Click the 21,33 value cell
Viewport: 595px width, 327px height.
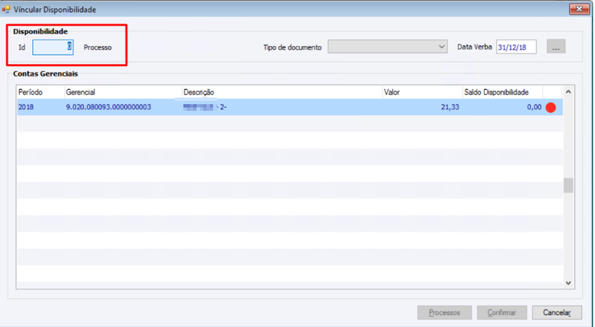click(422, 107)
